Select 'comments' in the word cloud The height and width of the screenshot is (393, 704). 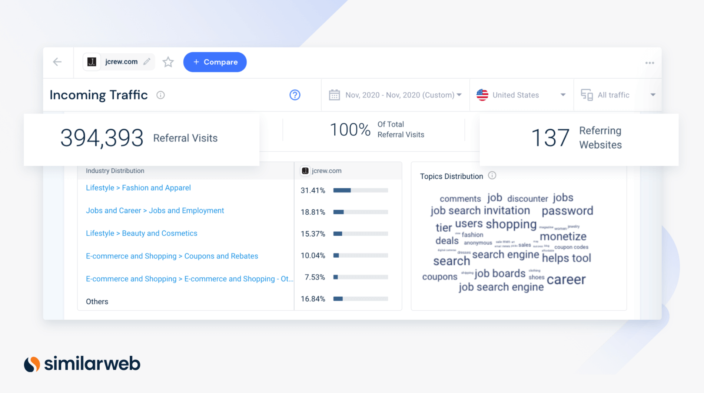point(460,199)
